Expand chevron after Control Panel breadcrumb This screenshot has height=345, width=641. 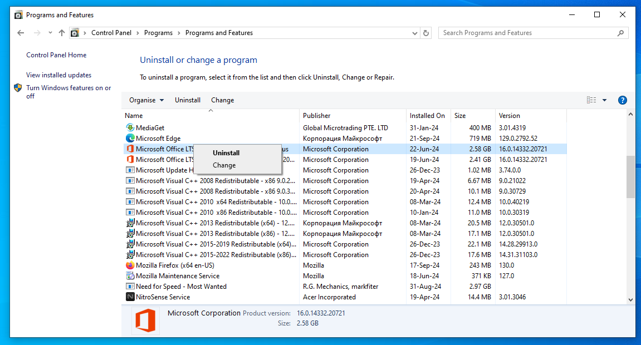[x=138, y=33]
